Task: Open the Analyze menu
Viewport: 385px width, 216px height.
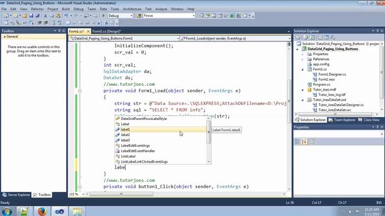Action: click(x=161, y=9)
